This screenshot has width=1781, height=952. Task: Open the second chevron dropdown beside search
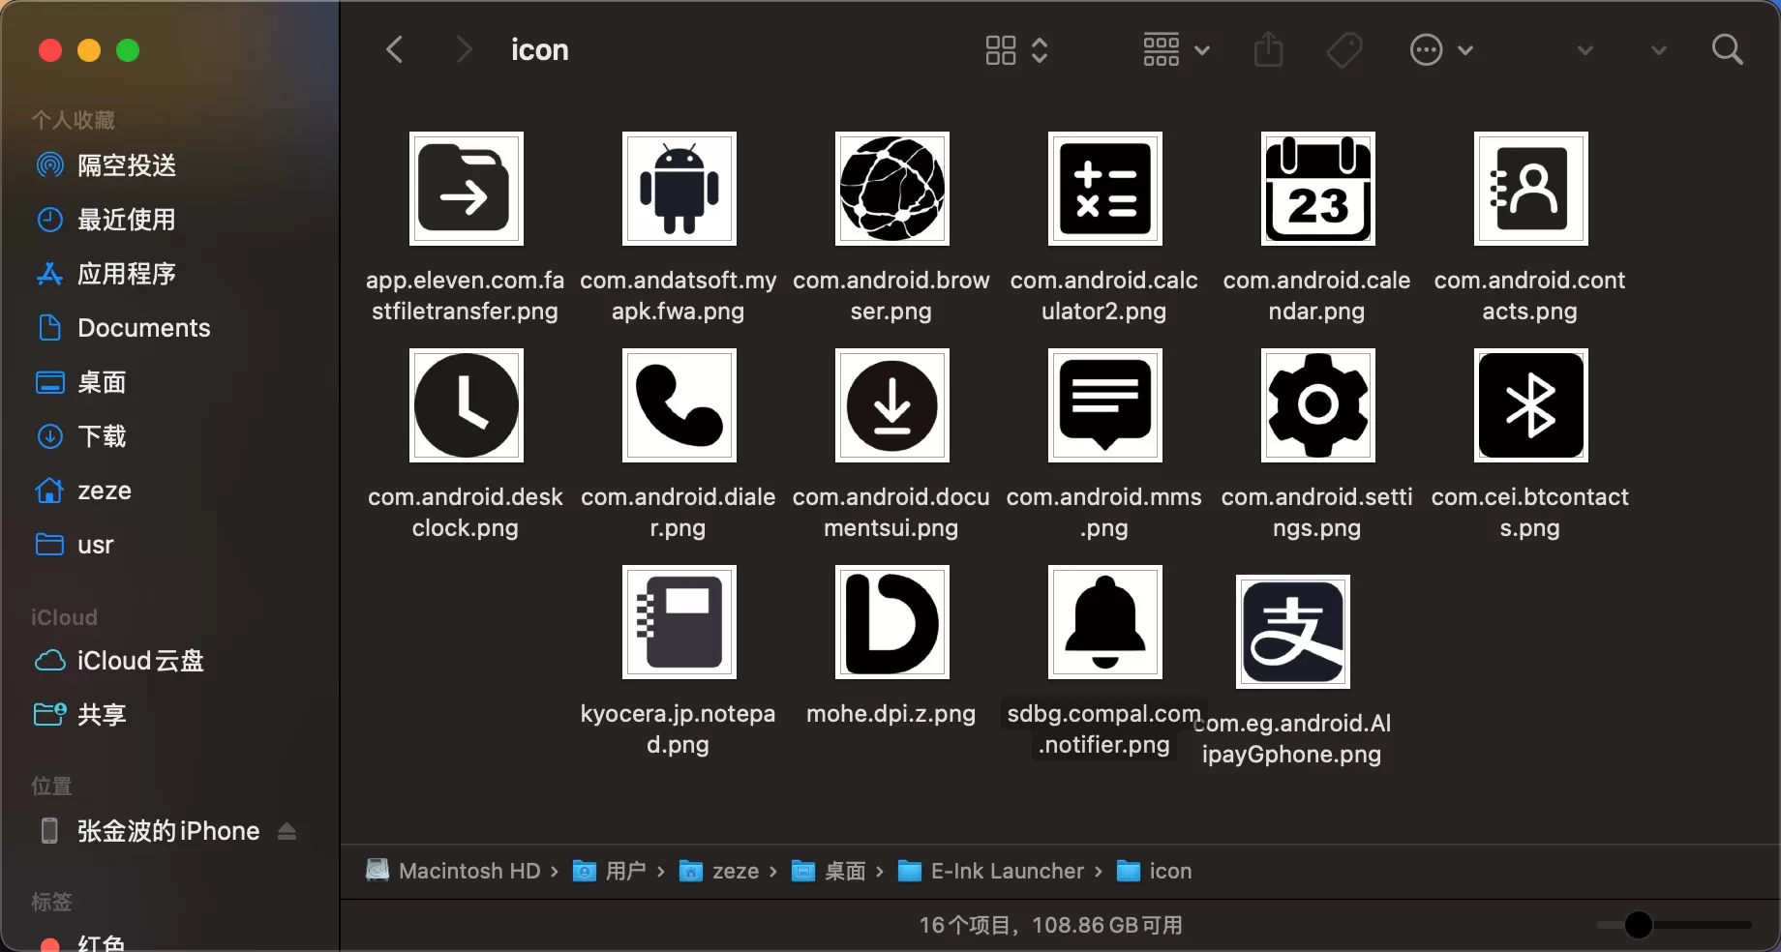1658,50
